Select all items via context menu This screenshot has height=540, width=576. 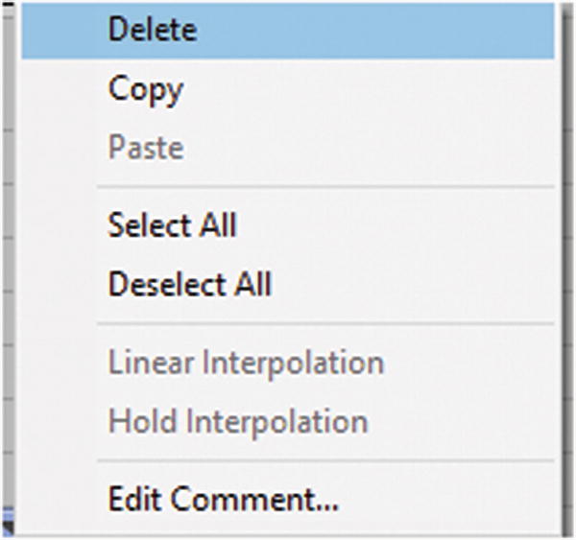pyautogui.click(x=172, y=226)
